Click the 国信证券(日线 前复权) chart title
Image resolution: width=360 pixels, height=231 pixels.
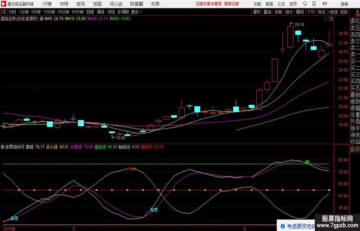[x=20, y=19]
